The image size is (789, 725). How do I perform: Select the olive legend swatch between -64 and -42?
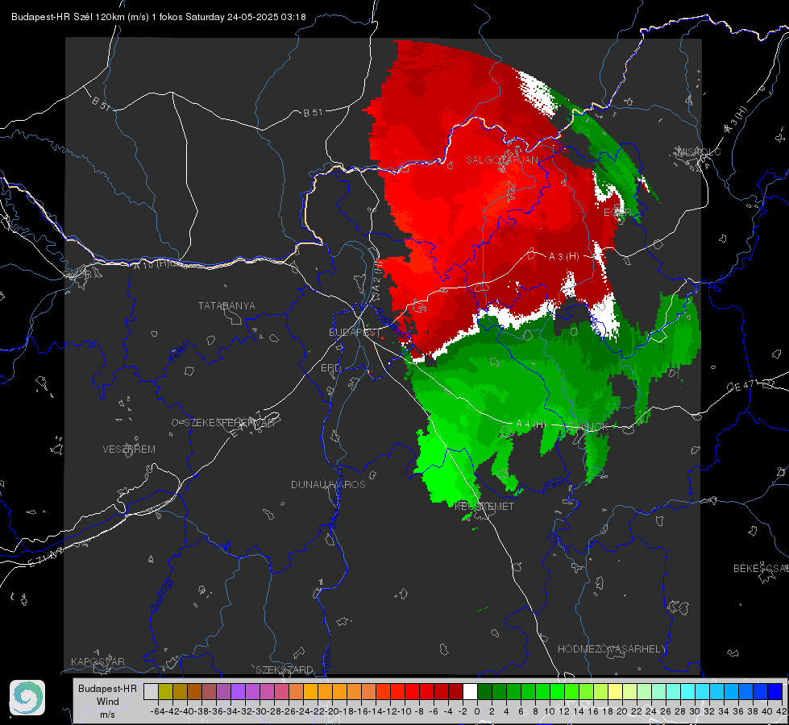[165, 691]
